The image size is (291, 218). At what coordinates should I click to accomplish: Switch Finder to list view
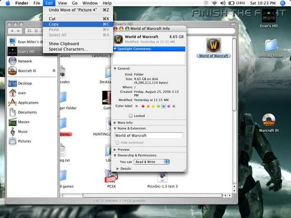tap(37, 30)
